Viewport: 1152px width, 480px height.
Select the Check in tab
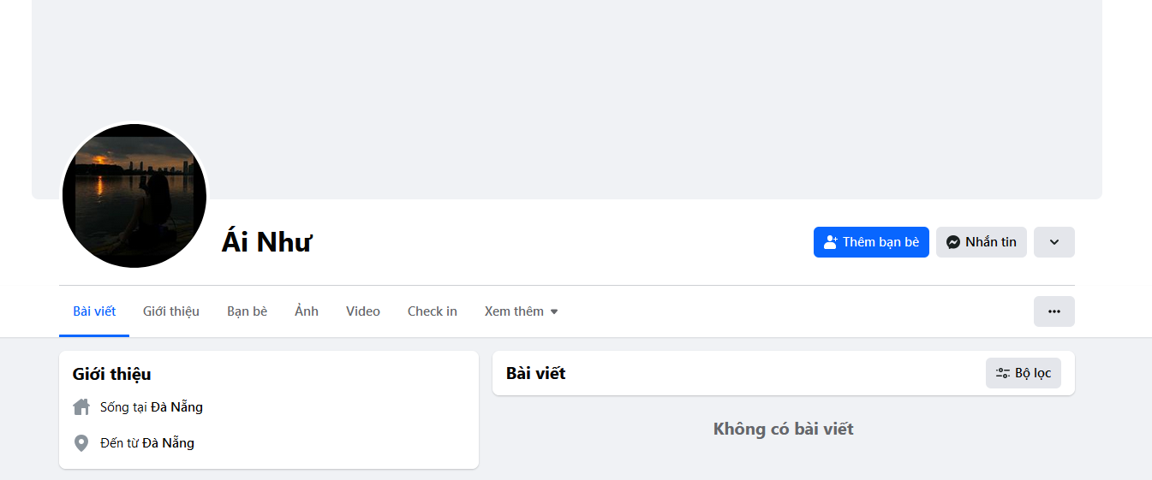[x=433, y=311]
